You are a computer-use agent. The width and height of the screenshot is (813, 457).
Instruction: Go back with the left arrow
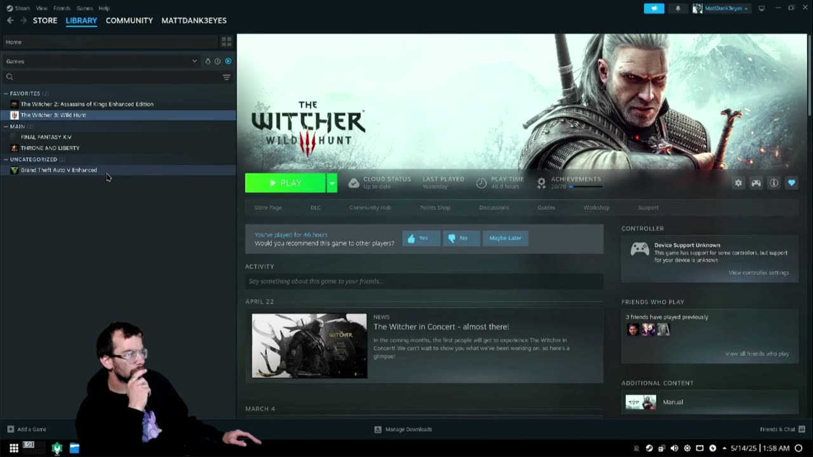(10, 20)
